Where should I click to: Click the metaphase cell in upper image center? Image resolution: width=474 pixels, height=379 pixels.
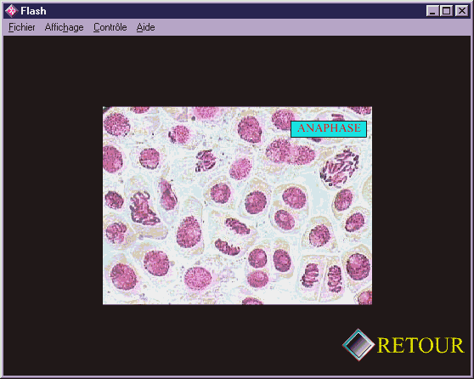pyautogui.click(x=206, y=161)
